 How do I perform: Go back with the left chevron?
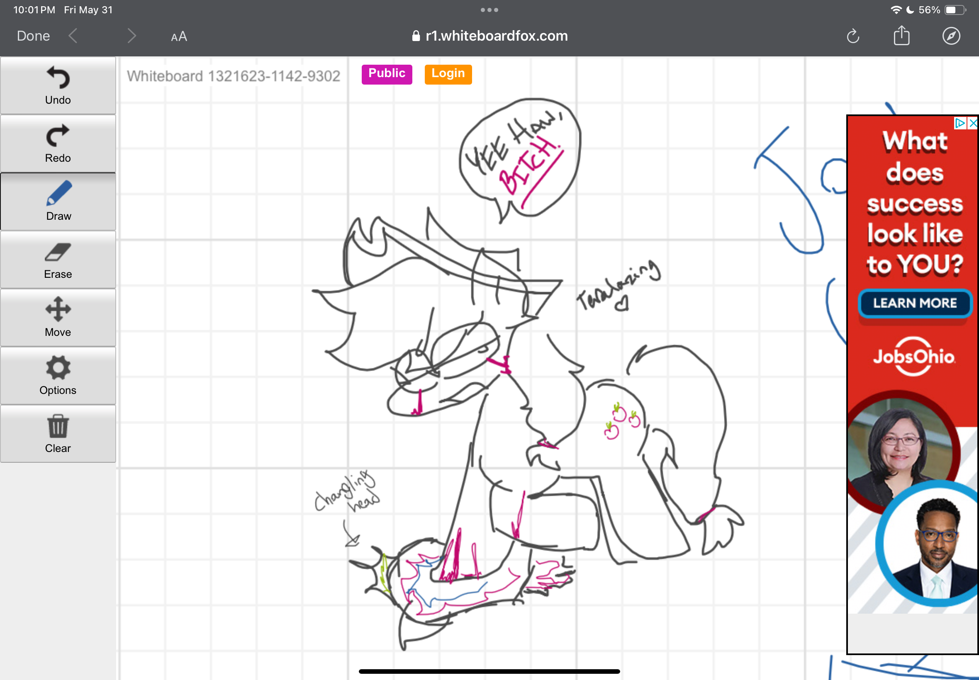73,36
